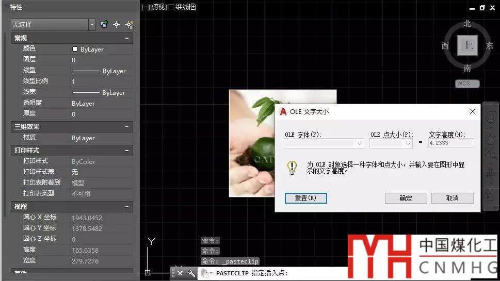500x281 pixels.
Task: Collapse the 三维效果 section
Action: [x=127, y=127]
